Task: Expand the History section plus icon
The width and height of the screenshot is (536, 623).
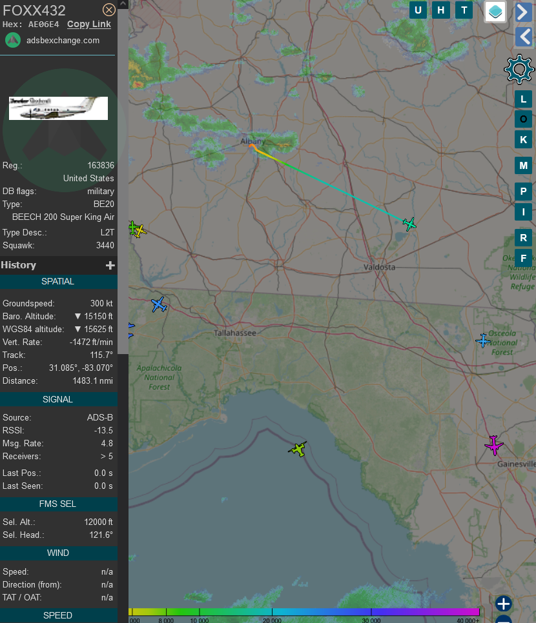Action: pos(110,266)
